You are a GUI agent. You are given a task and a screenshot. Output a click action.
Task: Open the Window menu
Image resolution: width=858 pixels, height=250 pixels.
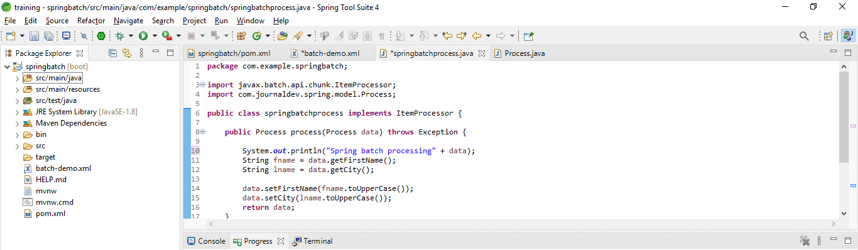[251, 21]
